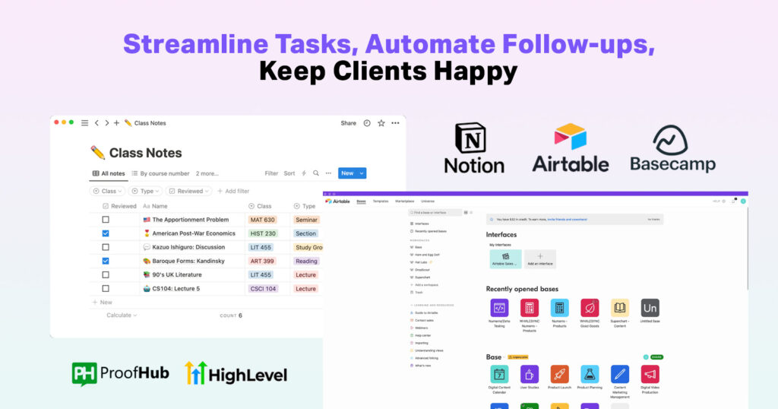Expand the Base workspace heading chevron

click(x=504, y=357)
